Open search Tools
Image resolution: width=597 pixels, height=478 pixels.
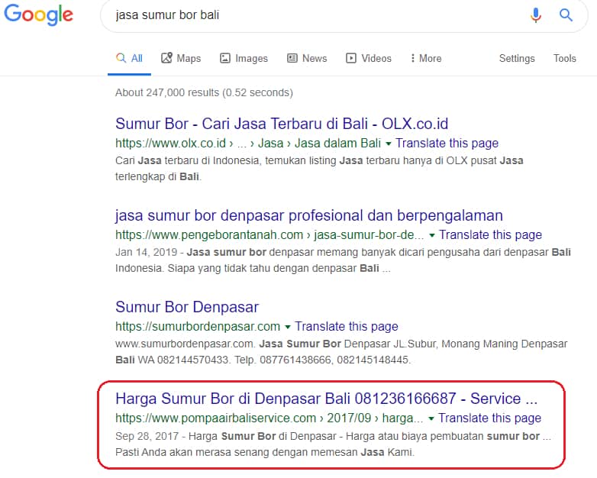point(564,58)
